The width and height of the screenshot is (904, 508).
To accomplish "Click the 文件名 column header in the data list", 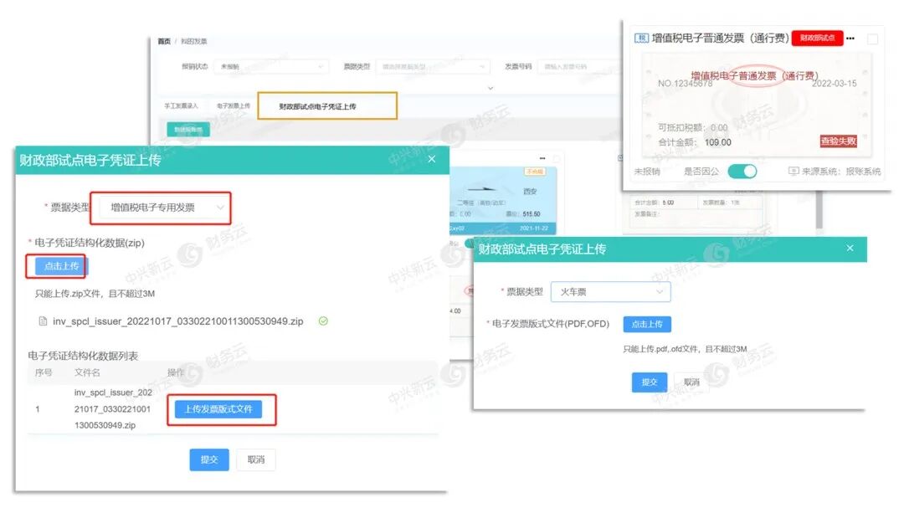I will pyautogui.click(x=87, y=372).
